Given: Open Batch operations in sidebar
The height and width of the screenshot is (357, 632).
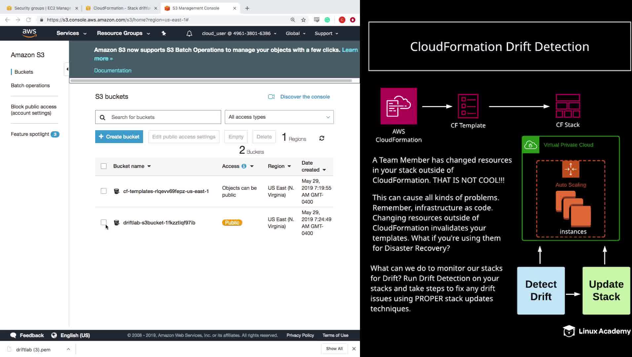Looking at the screenshot, I should click(x=30, y=86).
